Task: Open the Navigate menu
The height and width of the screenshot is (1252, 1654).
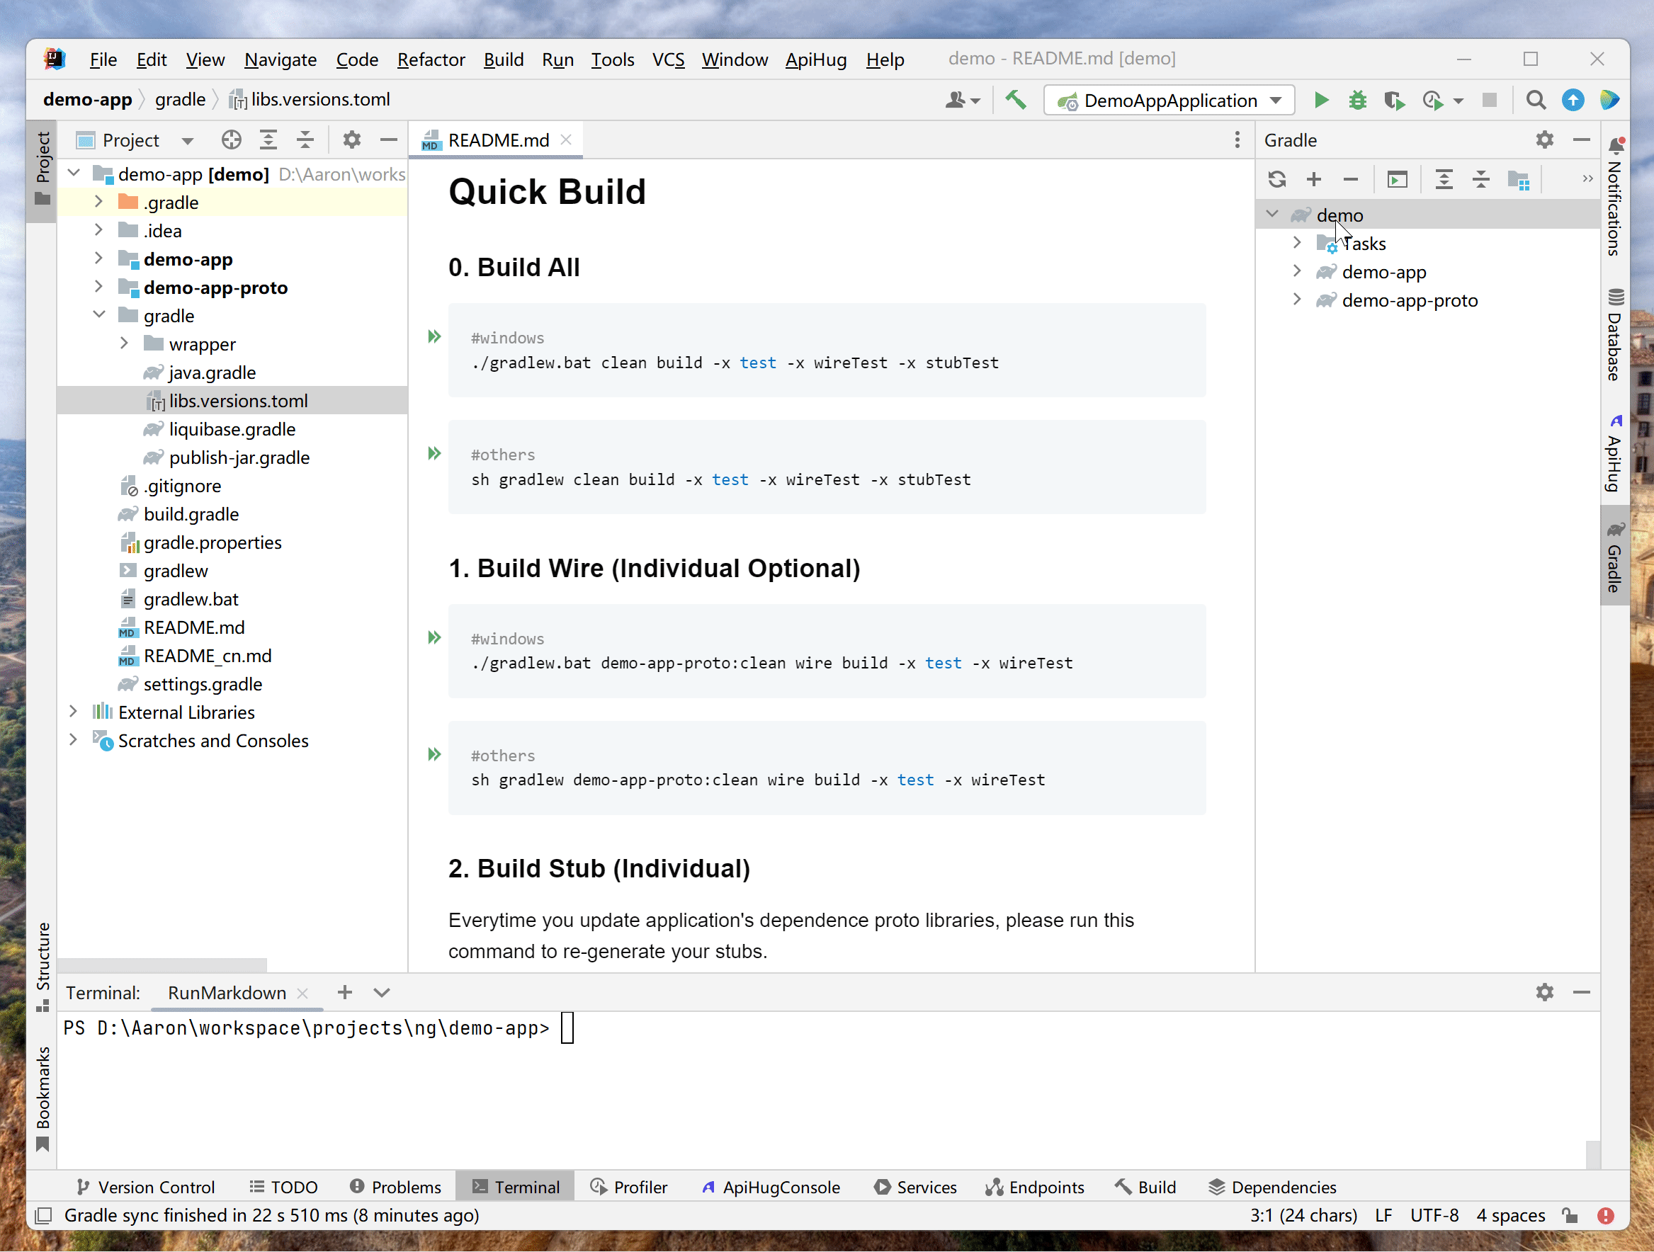Action: coord(281,59)
